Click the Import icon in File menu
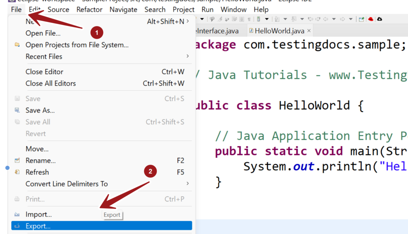The width and height of the screenshot is (408, 234). [x=17, y=214]
